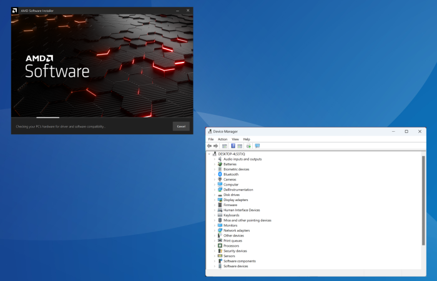Select the Bluetooth icon in the device tree

(x=220, y=174)
